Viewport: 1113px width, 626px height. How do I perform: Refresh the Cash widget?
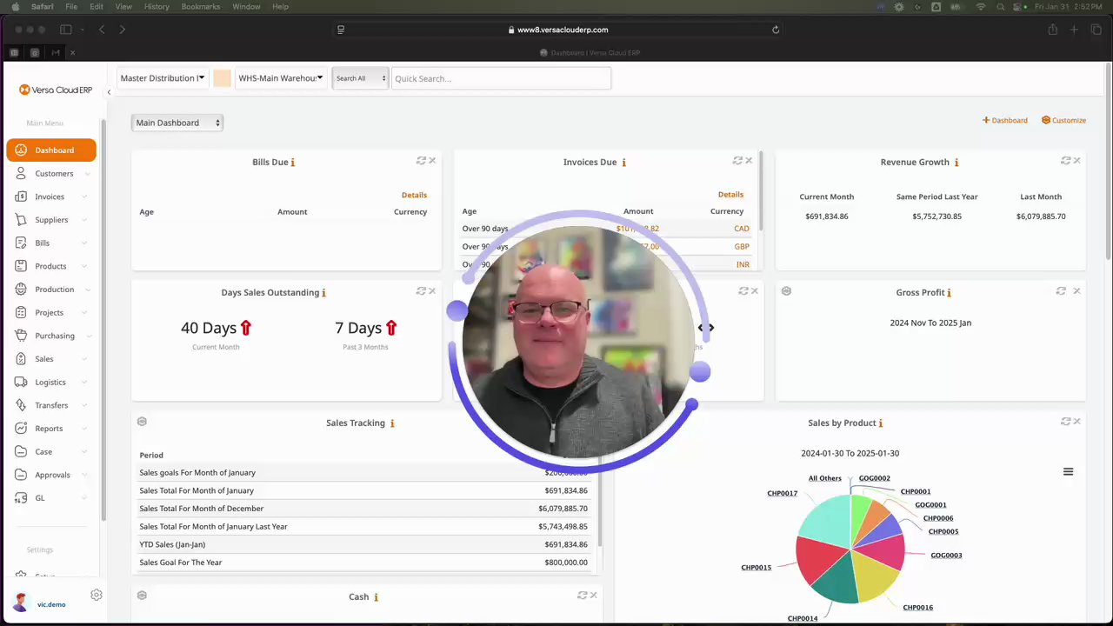click(583, 596)
